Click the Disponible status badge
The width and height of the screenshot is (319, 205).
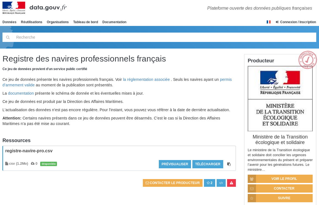tap(49, 164)
